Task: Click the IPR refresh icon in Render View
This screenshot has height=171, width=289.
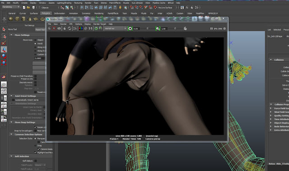Action: coord(70,28)
